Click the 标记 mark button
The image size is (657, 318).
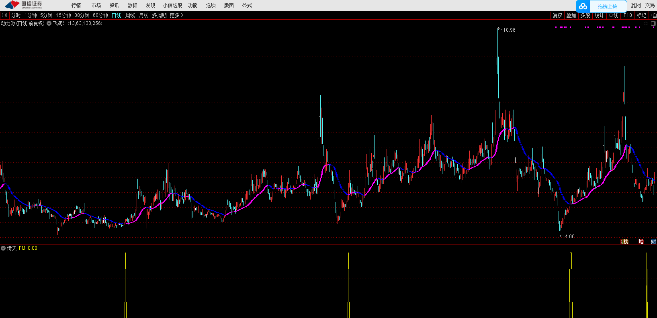(x=642, y=15)
